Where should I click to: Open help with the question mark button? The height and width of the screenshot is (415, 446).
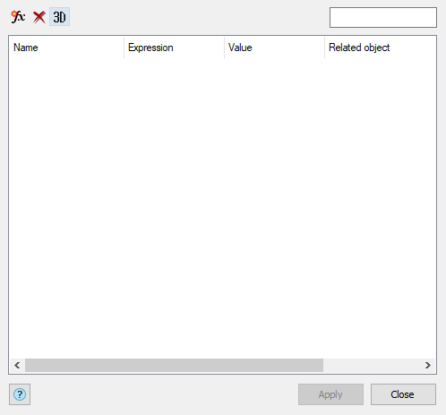[x=20, y=394]
